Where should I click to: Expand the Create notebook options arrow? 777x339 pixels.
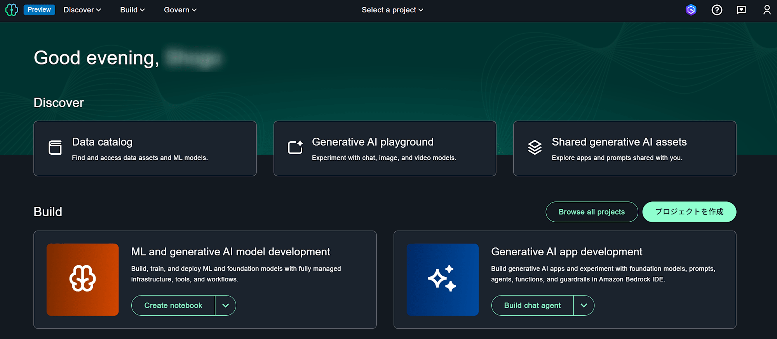point(226,306)
